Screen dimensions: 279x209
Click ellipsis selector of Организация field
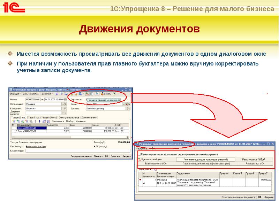coord(63,104)
